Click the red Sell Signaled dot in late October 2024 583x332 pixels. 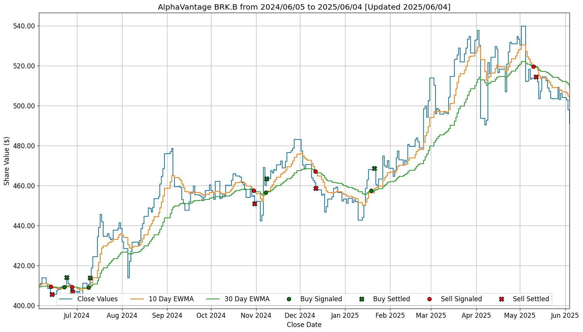point(254,191)
